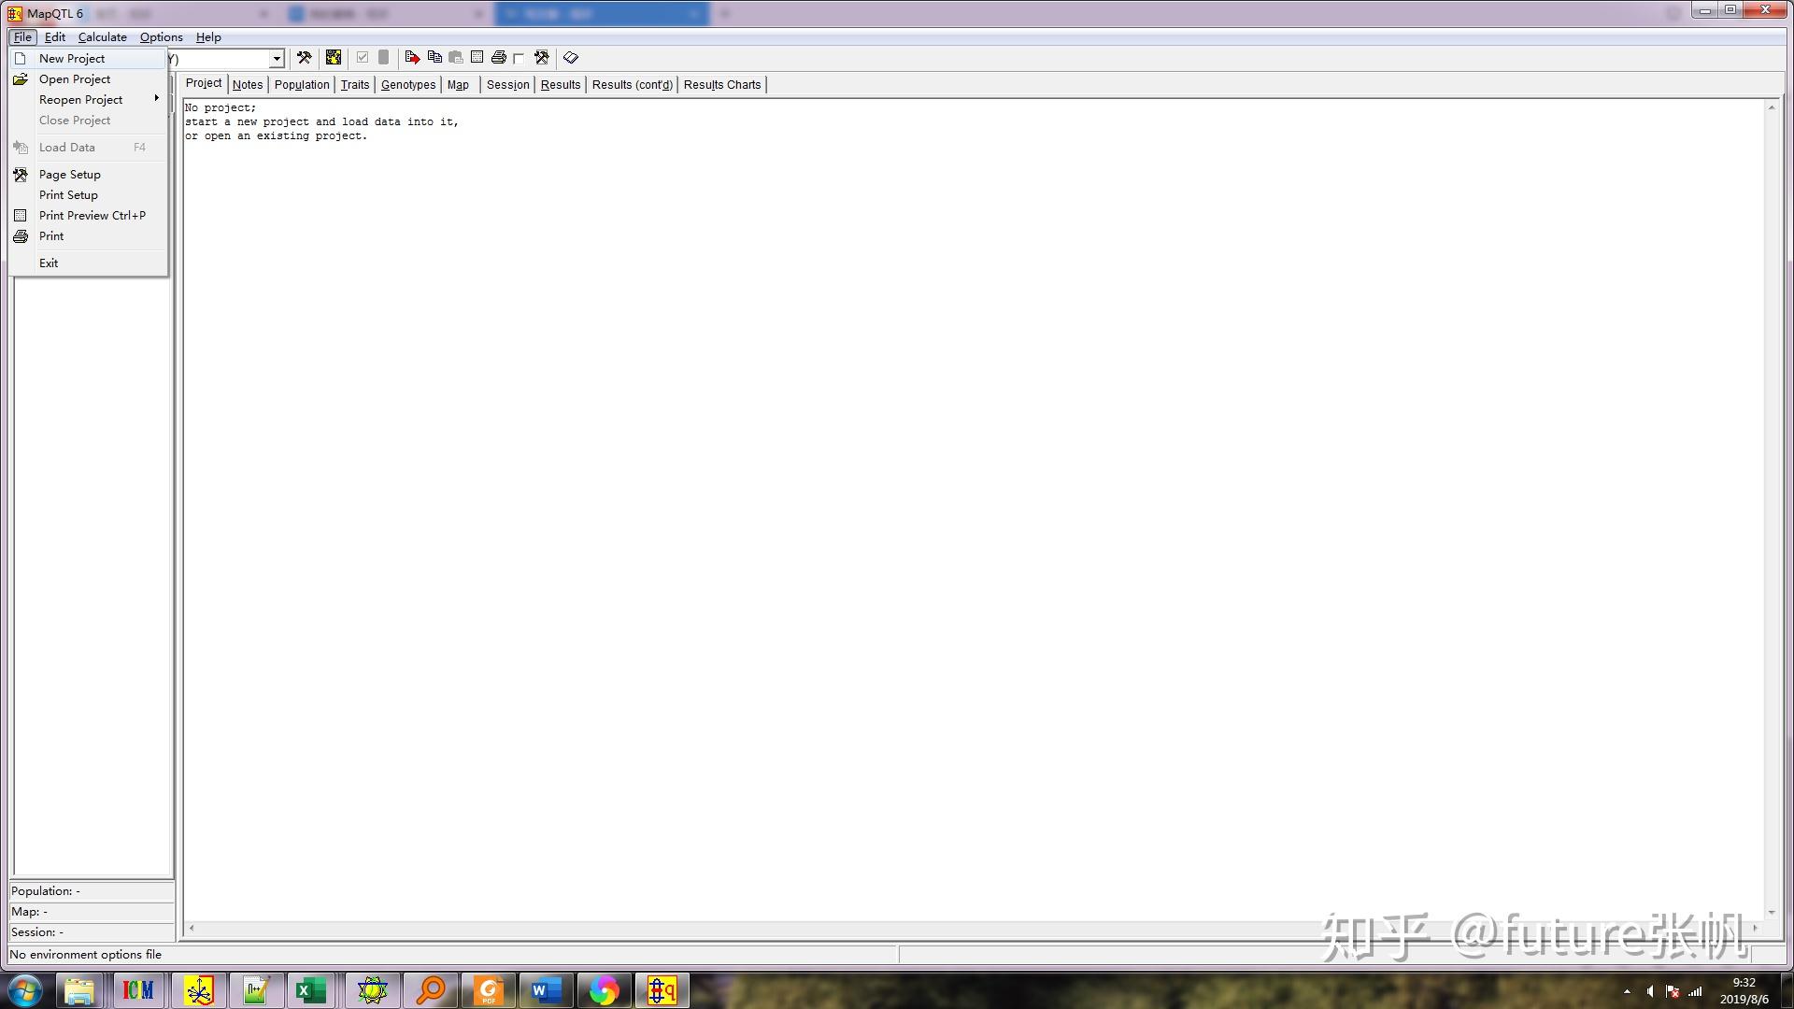The height and width of the screenshot is (1009, 1794).
Task: Click the horizontal scrollbar of the text pane
Action: [x=972, y=929]
